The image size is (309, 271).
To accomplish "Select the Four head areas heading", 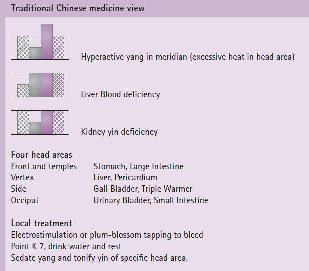I will coord(42,155).
